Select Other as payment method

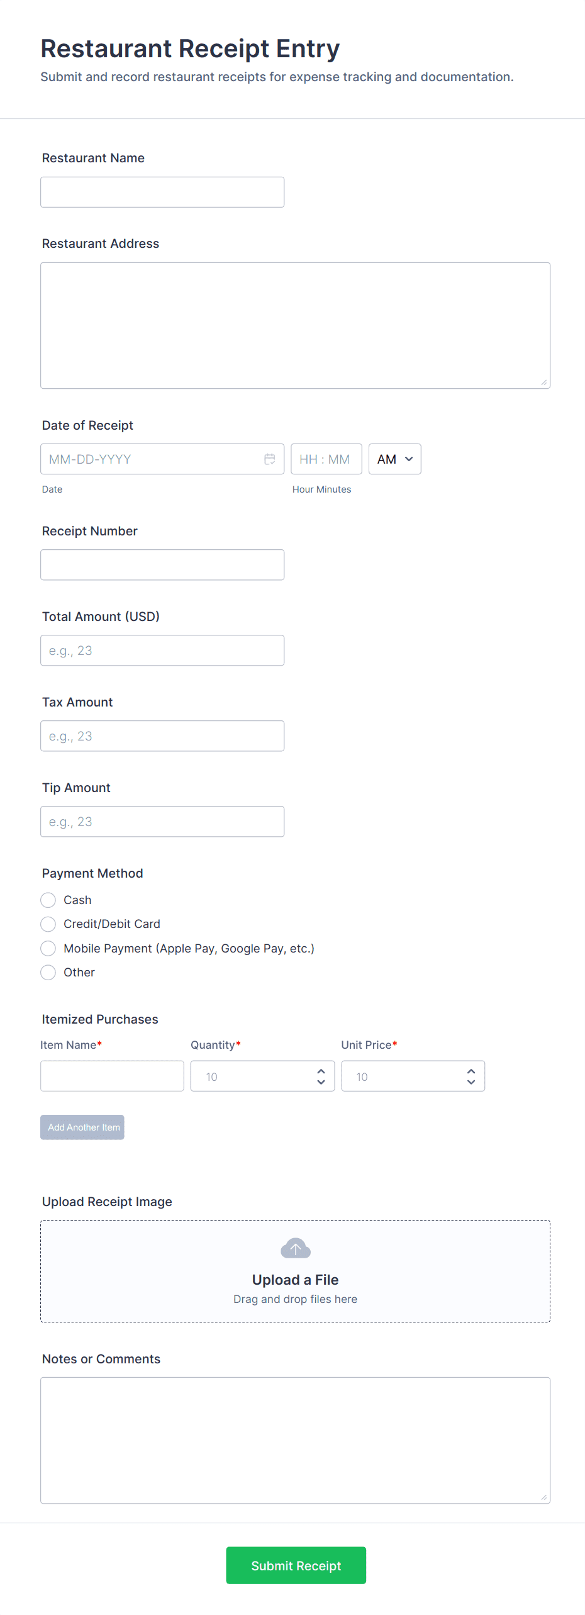(x=48, y=973)
